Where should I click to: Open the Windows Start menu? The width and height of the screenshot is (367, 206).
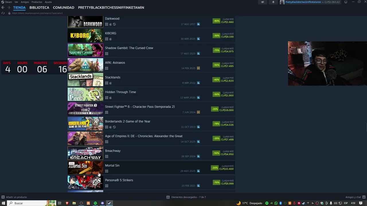pos(3,203)
